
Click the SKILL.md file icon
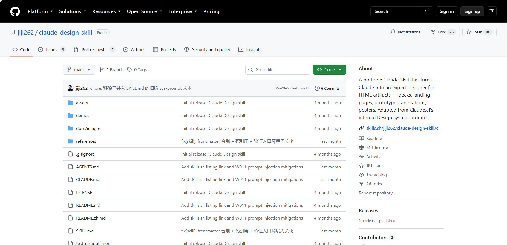70,231
